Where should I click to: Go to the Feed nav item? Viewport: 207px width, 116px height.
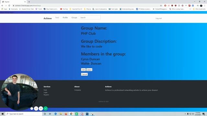[x=57, y=17]
